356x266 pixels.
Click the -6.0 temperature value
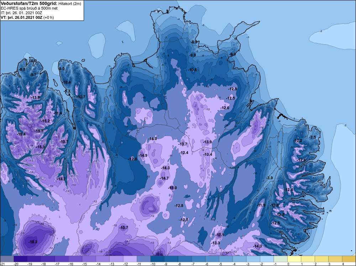pos(33,61)
